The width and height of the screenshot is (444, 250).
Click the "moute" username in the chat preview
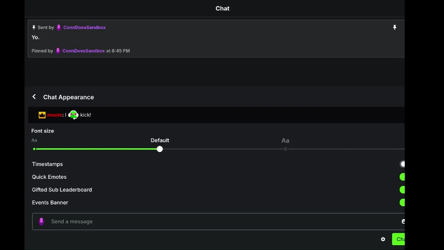point(54,115)
